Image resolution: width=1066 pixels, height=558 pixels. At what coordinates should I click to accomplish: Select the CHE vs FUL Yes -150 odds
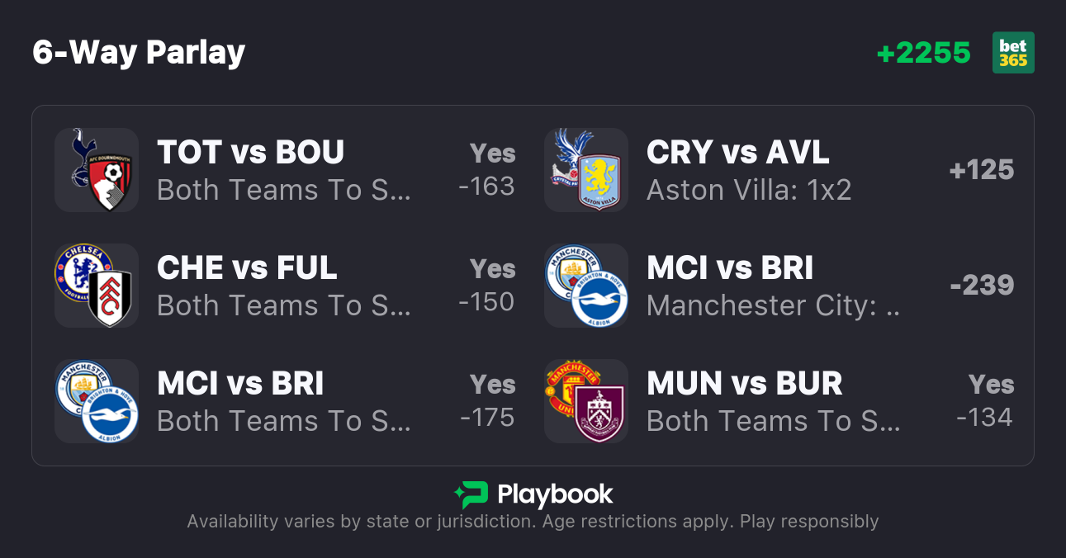click(487, 286)
